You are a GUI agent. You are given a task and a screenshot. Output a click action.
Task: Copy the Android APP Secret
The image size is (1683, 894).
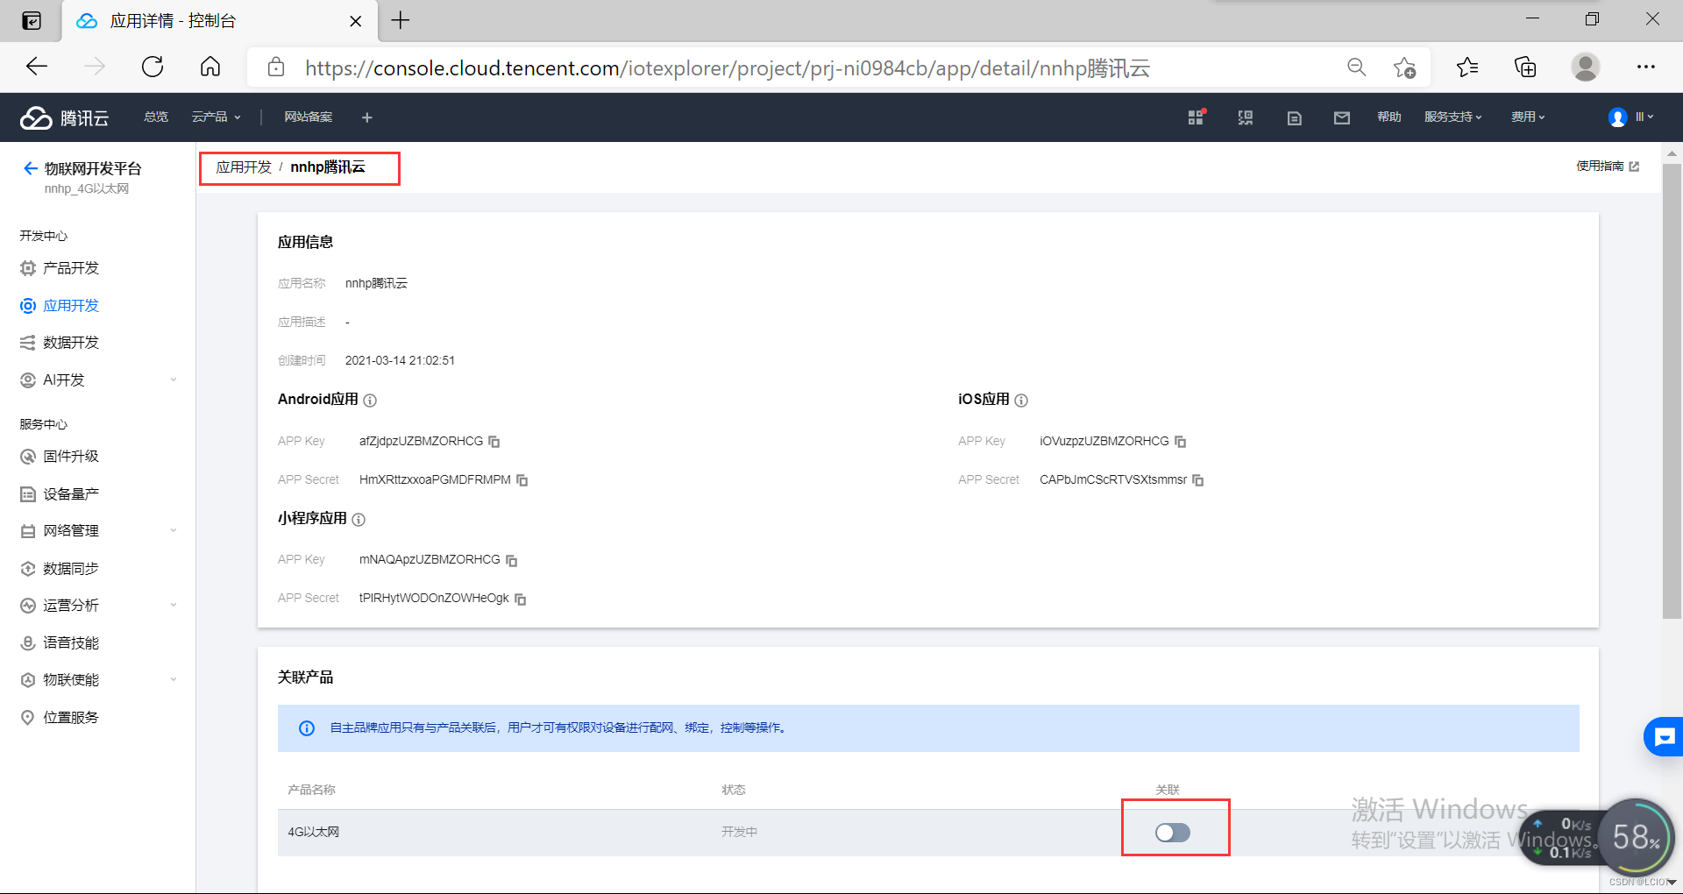tap(522, 480)
